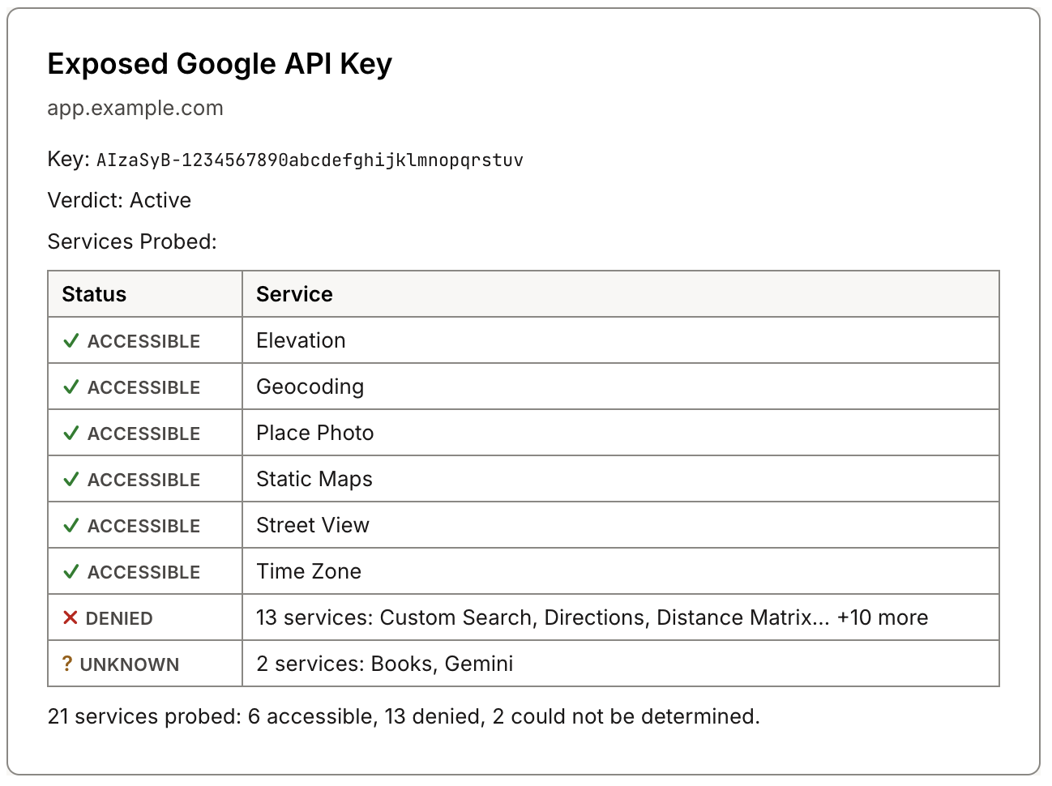Click the UNKNOWN status label

(130, 665)
